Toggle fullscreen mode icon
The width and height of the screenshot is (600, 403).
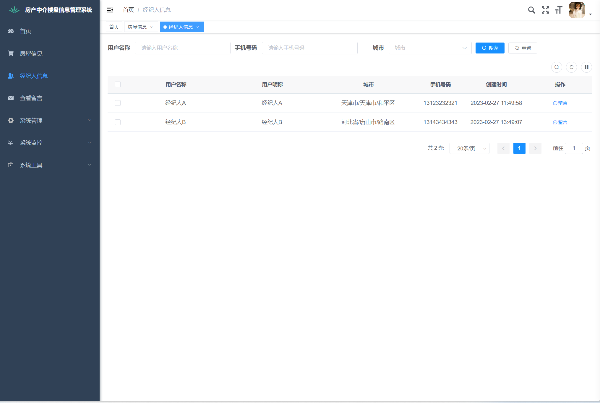point(545,10)
